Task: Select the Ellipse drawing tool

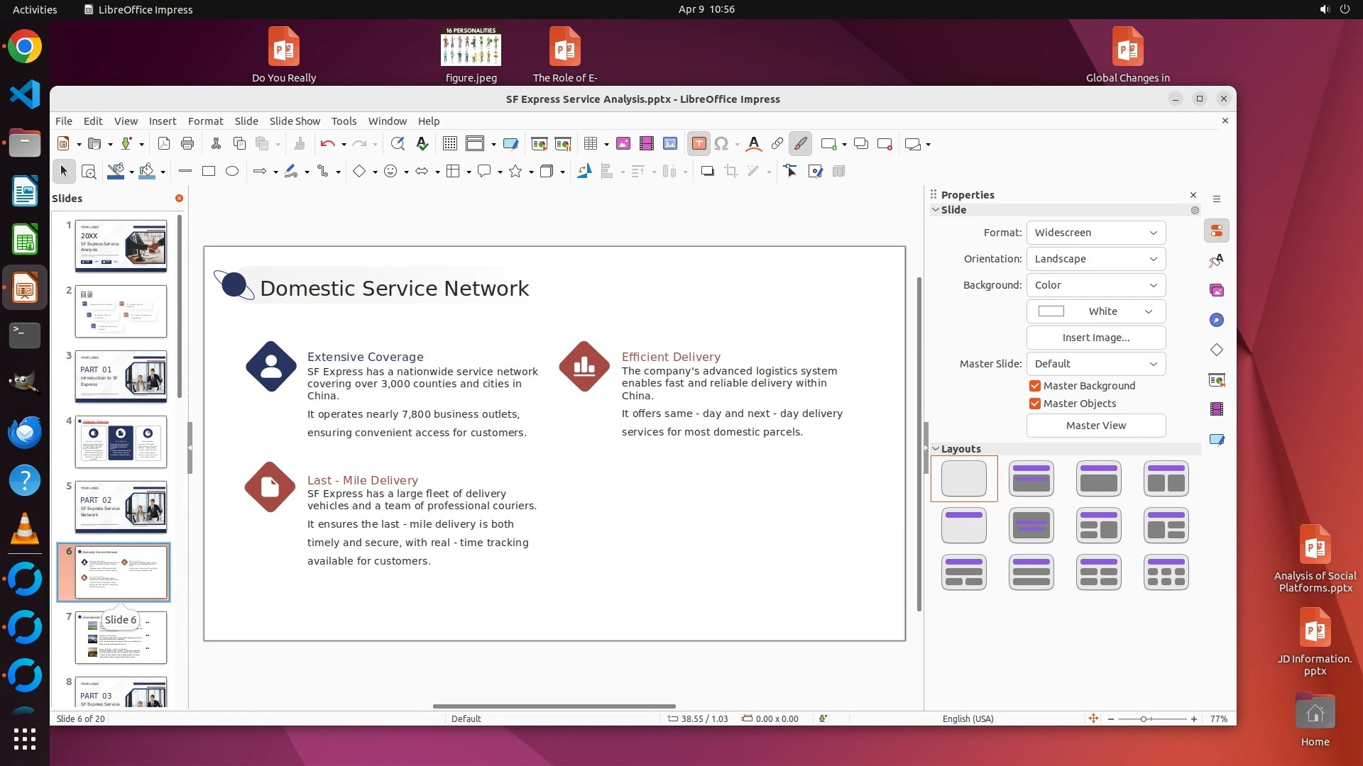Action: [232, 171]
